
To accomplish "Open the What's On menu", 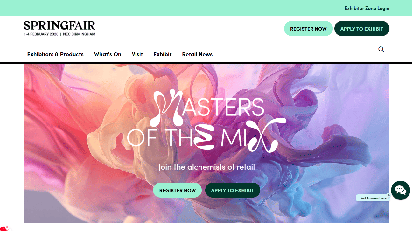I will [x=108, y=54].
